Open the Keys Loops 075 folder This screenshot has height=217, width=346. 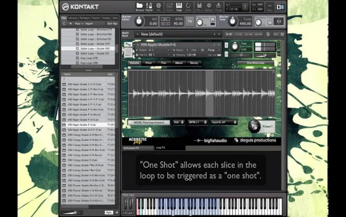pos(89,58)
